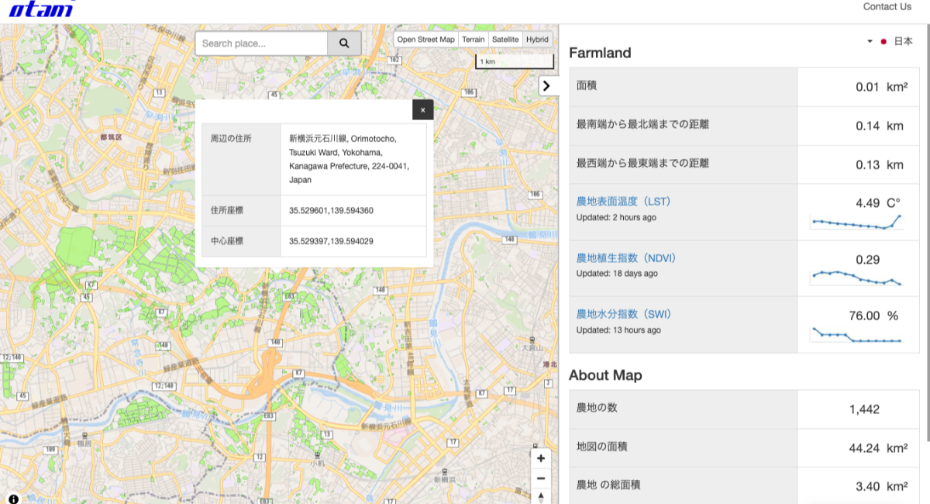Open the Contact Us link
The height and width of the screenshot is (504, 930).
(887, 7)
